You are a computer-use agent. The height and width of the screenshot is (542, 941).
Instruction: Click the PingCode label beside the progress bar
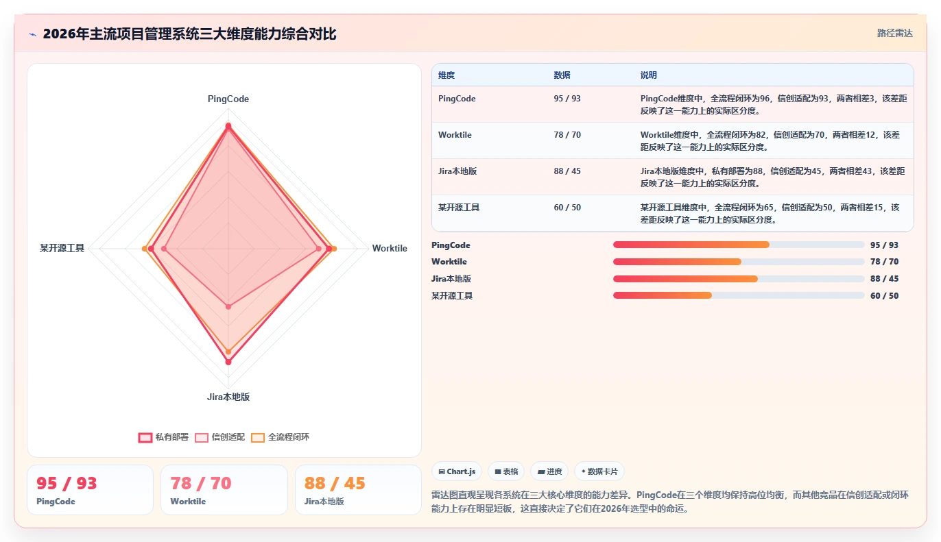(x=451, y=245)
